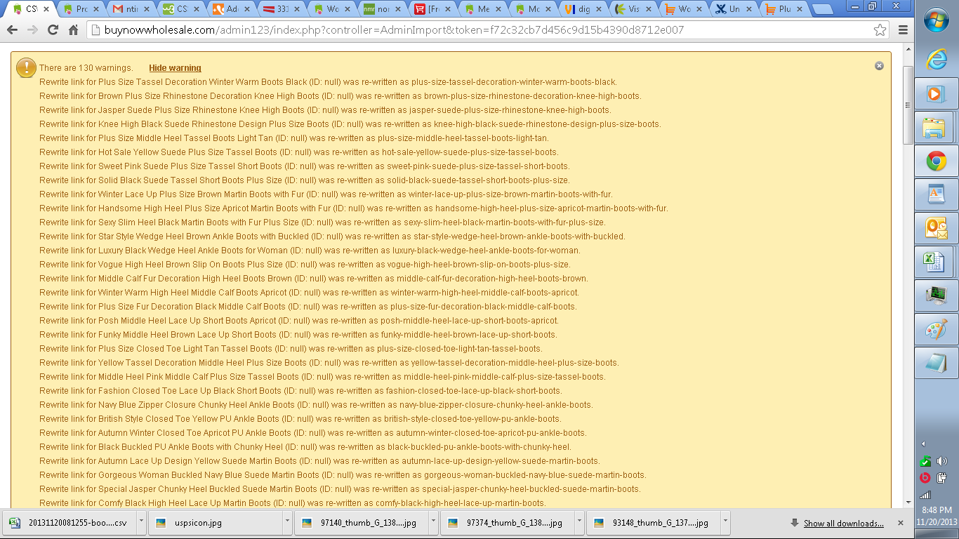959x539 pixels.
Task: Open Windows Media Player in the taskbar
Action: [x=936, y=93]
